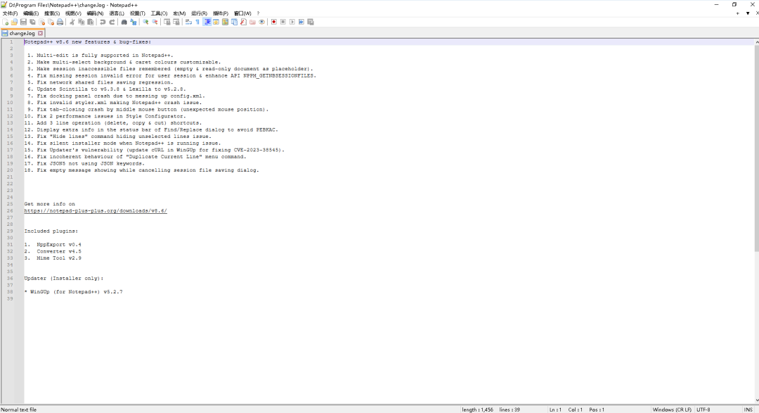The width and height of the screenshot is (759, 413).
Task: Save the current recorded macro icon
Action: coord(311,22)
